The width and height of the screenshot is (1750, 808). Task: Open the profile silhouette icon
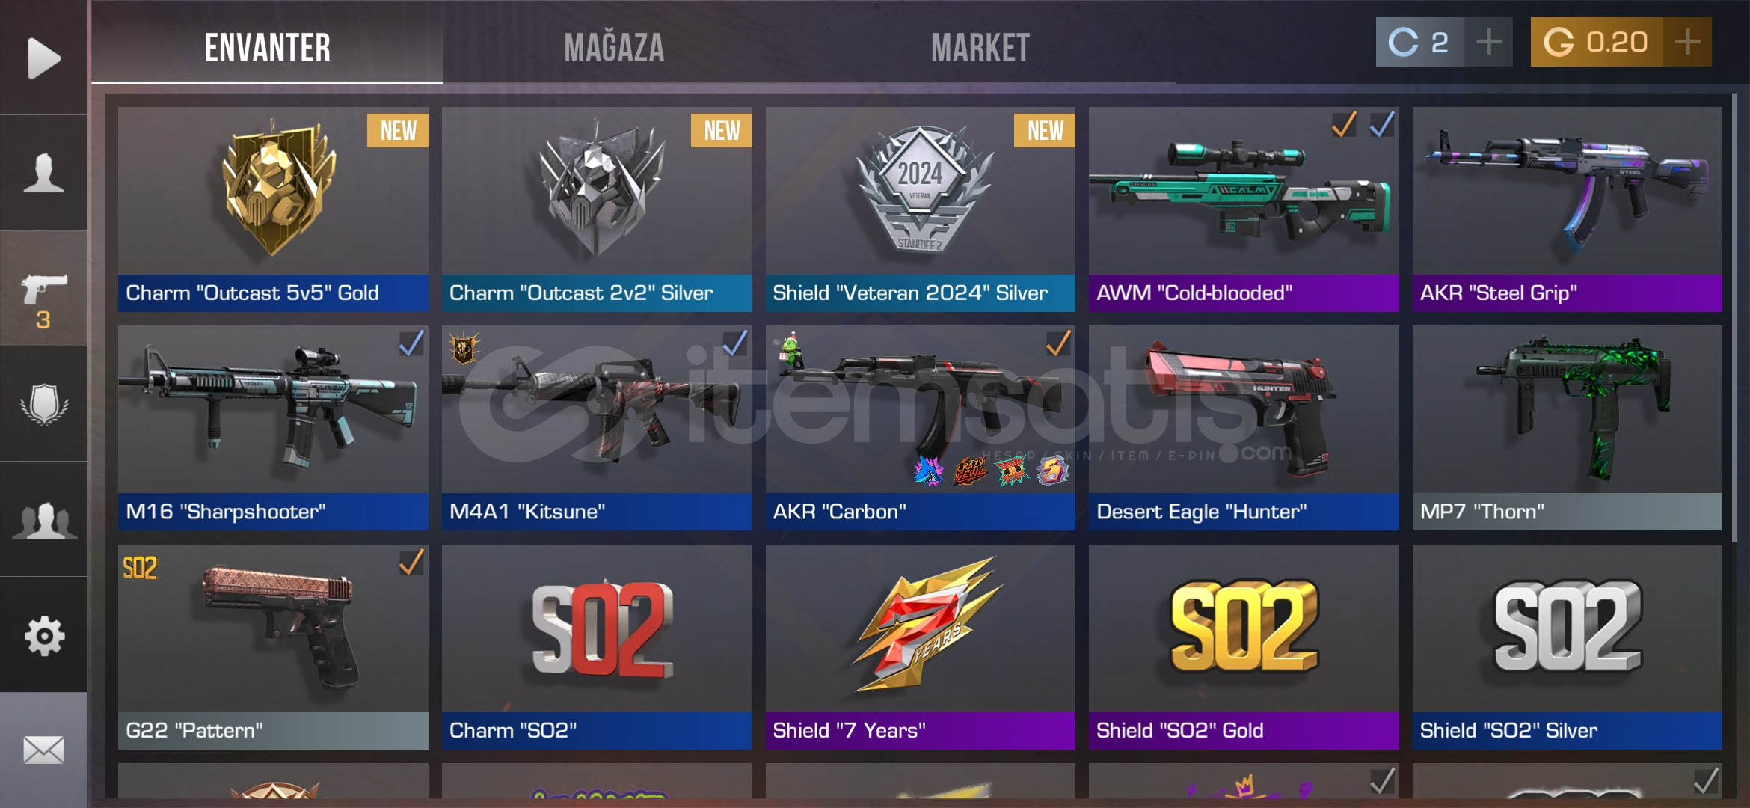click(43, 173)
